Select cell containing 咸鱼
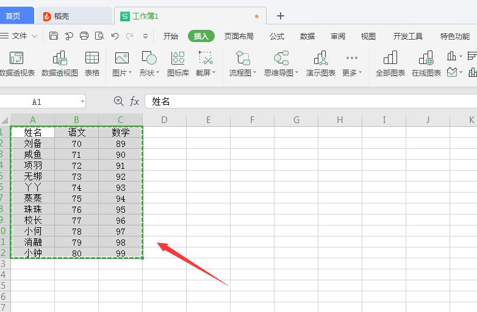This screenshot has width=477, height=312. pos(32,154)
